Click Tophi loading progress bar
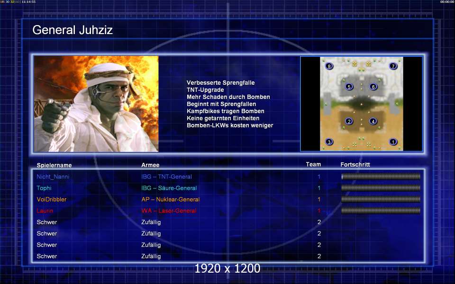The width and height of the screenshot is (455, 284). 381,188
